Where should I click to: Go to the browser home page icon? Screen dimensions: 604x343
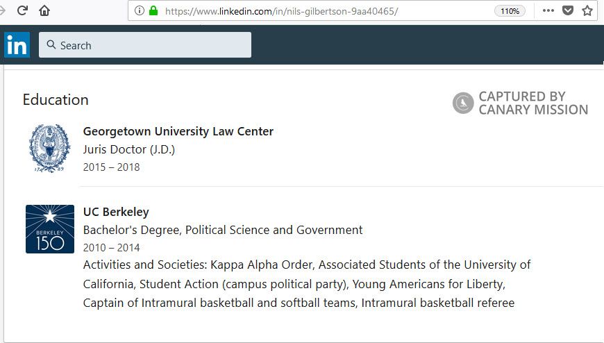tap(44, 10)
